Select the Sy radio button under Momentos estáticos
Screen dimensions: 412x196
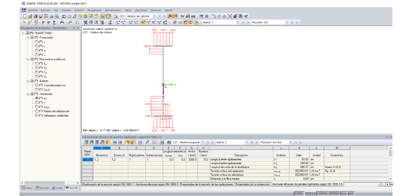coord(37,64)
